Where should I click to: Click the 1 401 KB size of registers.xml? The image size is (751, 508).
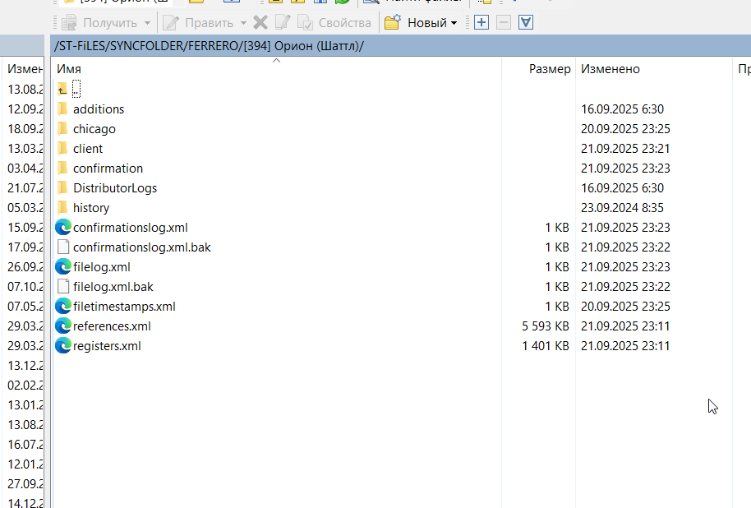546,345
